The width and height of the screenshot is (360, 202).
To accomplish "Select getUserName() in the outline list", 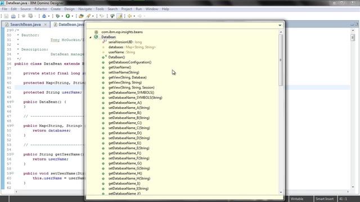I will (120, 67).
